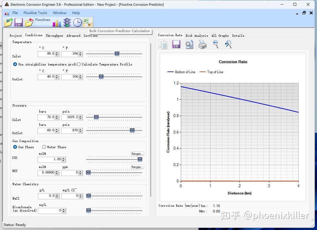Click the zoom out magnifier icon
Screen dimensions: 317x230
click(x=216, y=44)
